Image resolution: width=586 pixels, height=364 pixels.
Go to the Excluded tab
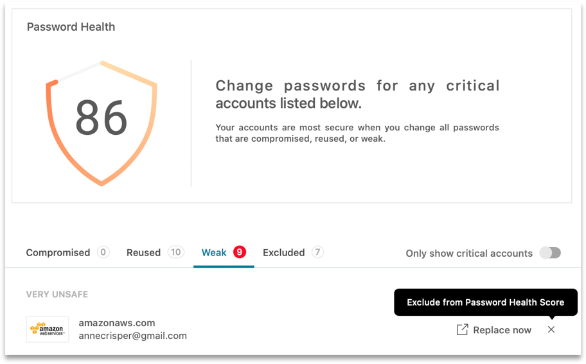(283, 253)
